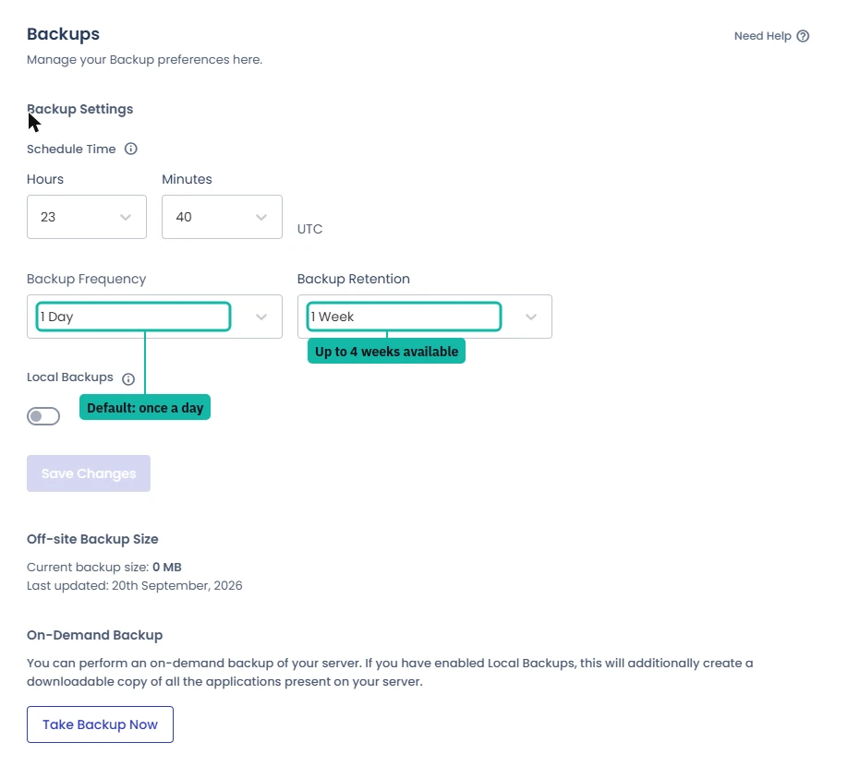The width and height of the screenshot is (848, 766).
Task: Click the Backup Retention label
Action: tap(354, 279)
